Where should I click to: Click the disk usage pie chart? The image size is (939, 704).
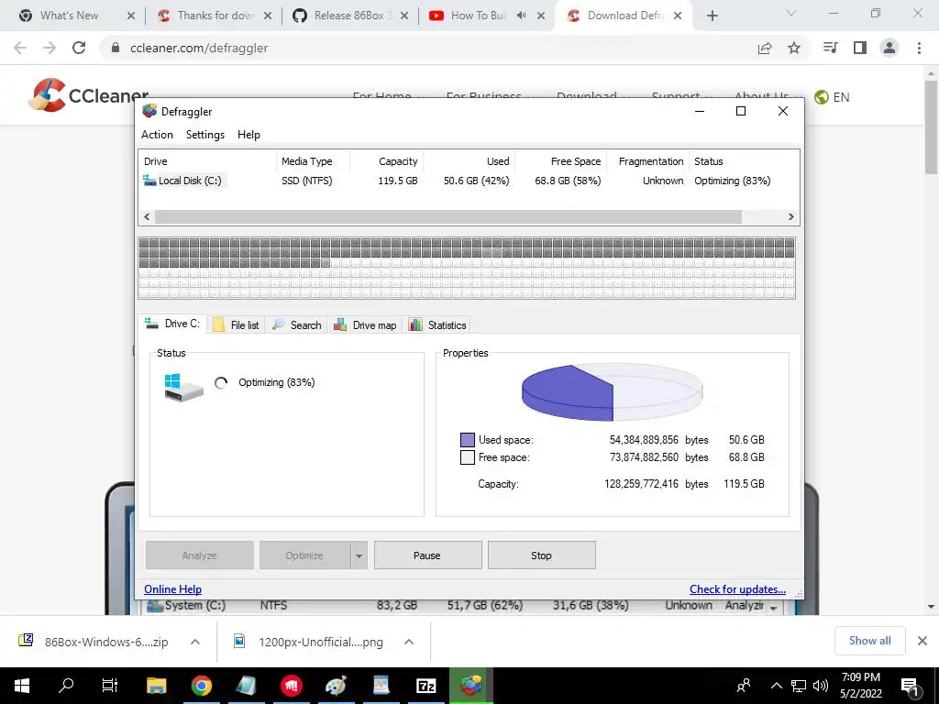pyautogui.click(x=612, y=392)
